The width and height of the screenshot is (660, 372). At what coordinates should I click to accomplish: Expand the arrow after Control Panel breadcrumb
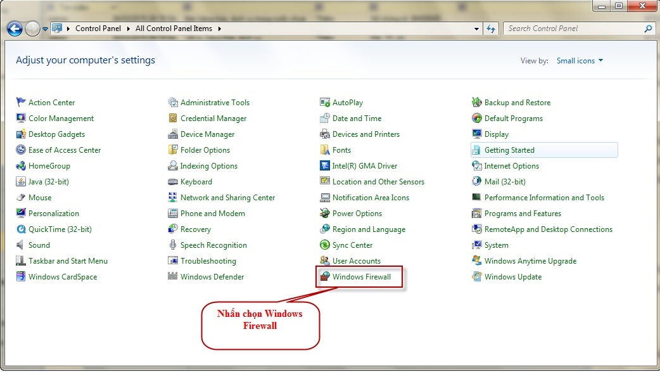point(128,29)
